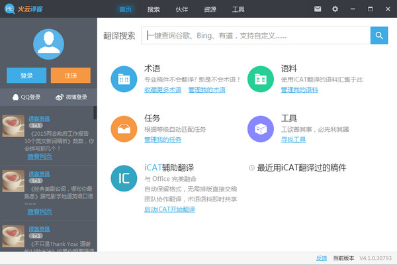Open the orange 任务 task icon
This screenshot has height=265, width=397.
click(x=124, y=129)
